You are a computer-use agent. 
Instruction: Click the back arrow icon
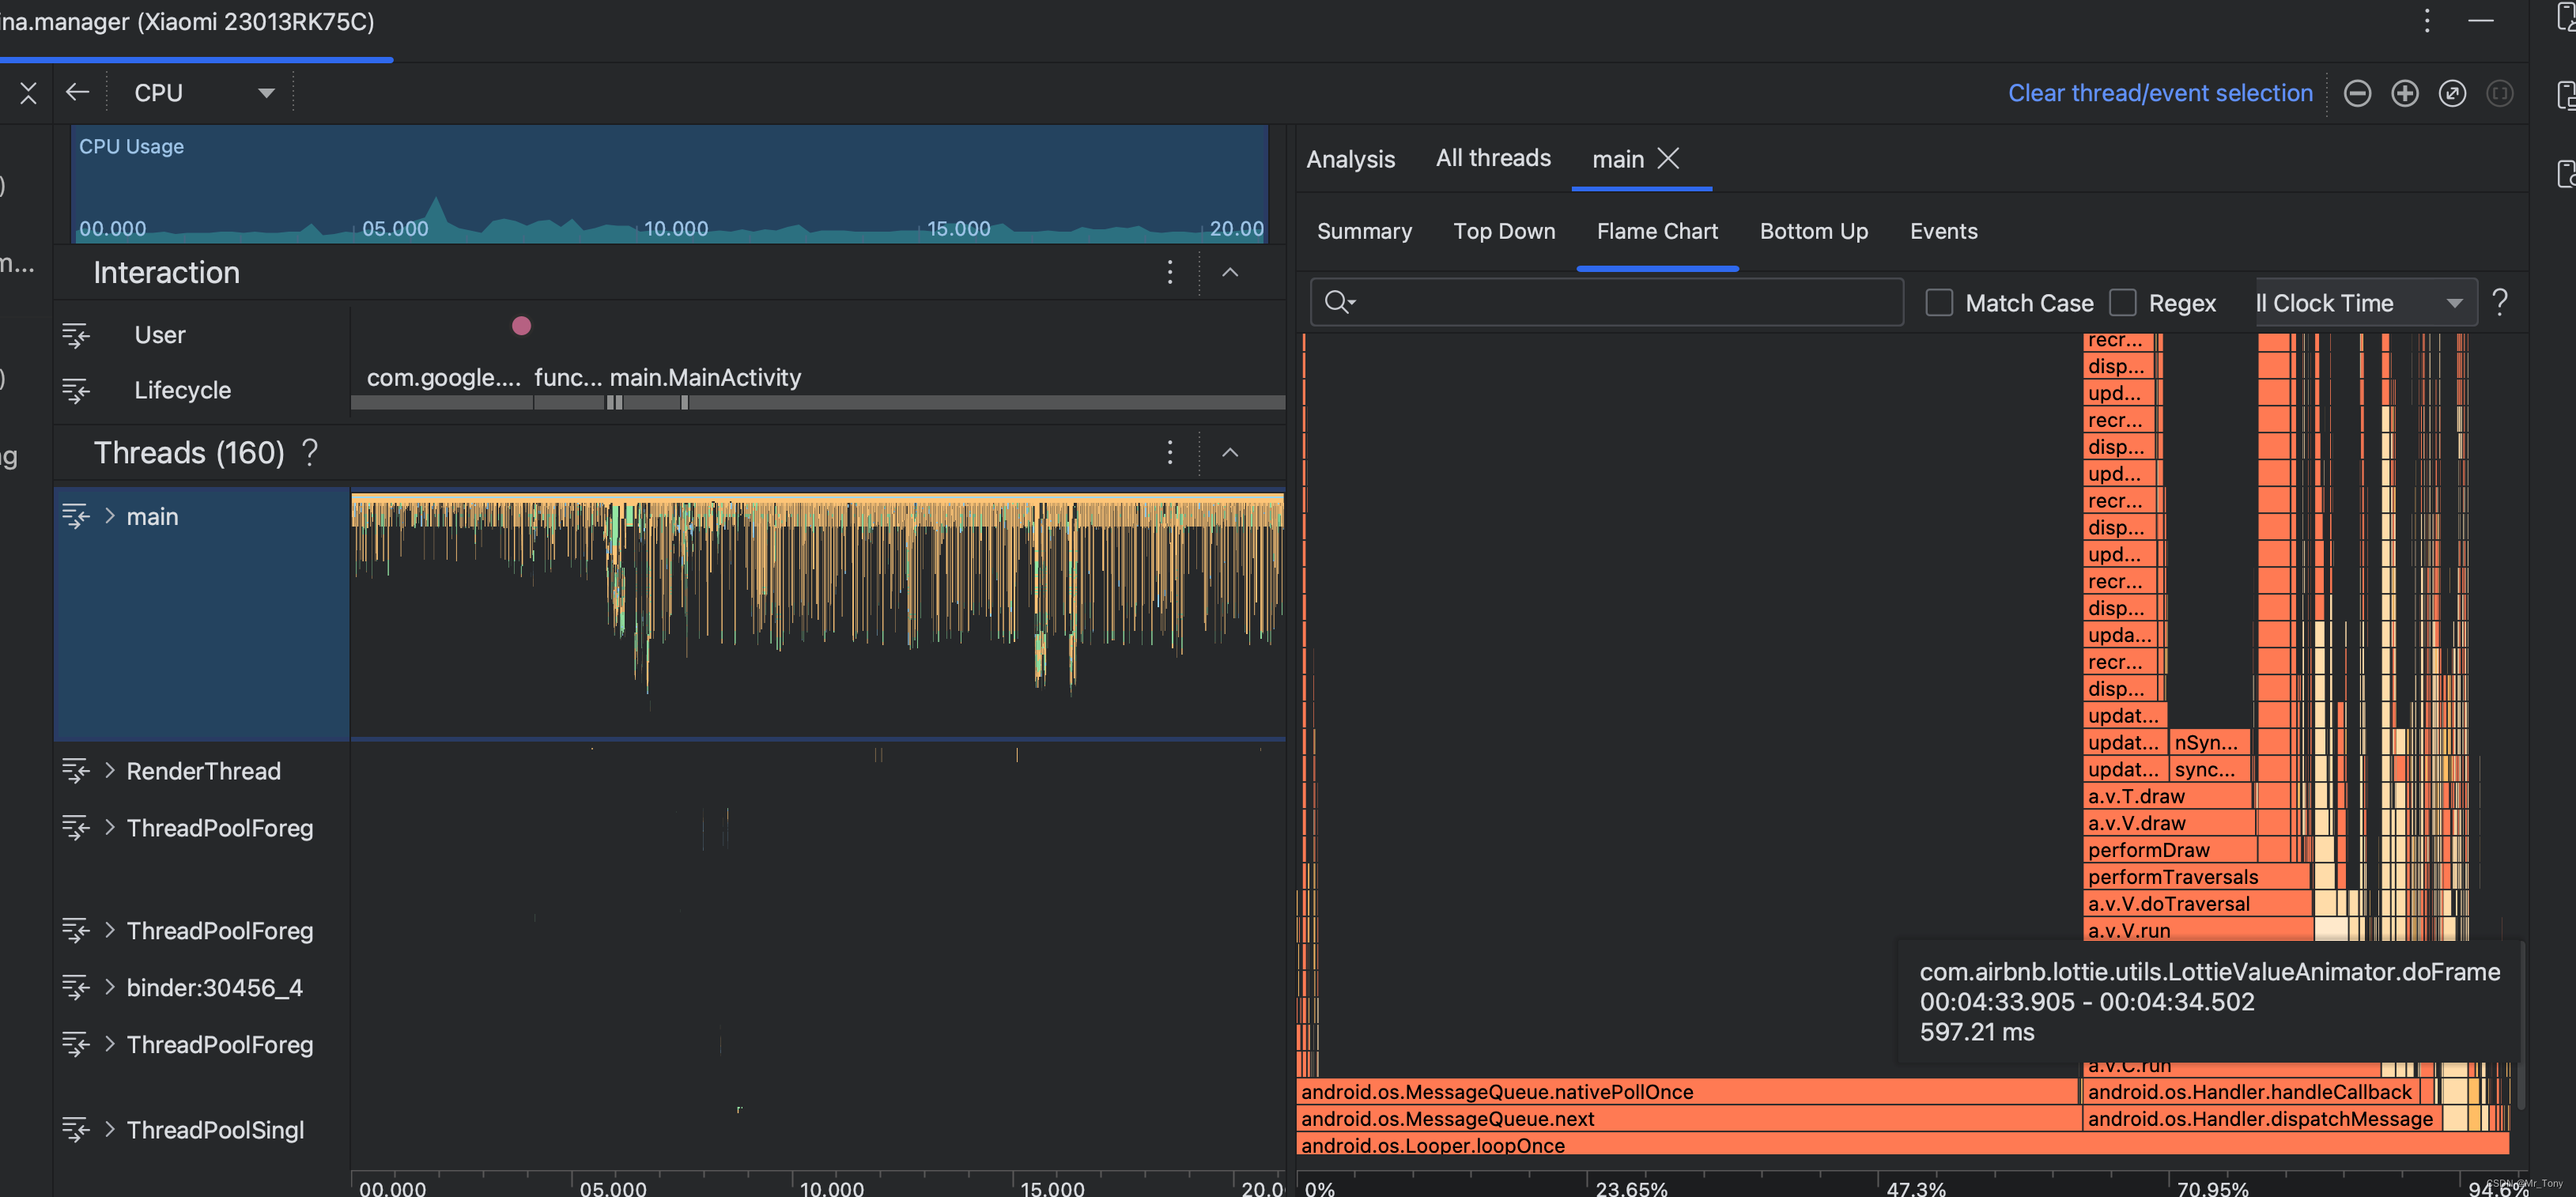point(77,93)
